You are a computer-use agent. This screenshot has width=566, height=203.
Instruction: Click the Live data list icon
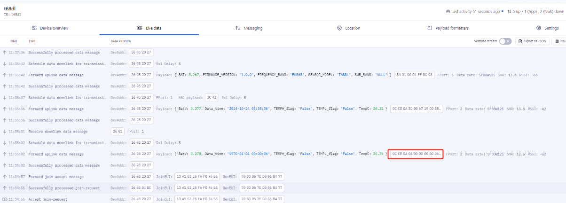click(140, 28)
